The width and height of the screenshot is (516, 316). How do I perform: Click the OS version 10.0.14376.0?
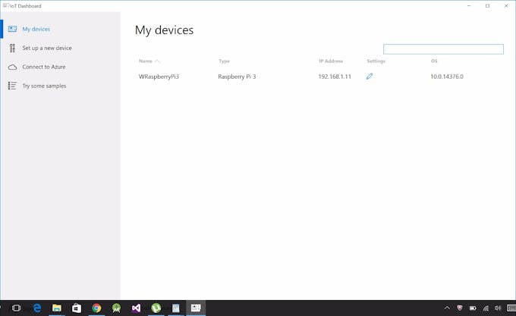coord(447,77)
